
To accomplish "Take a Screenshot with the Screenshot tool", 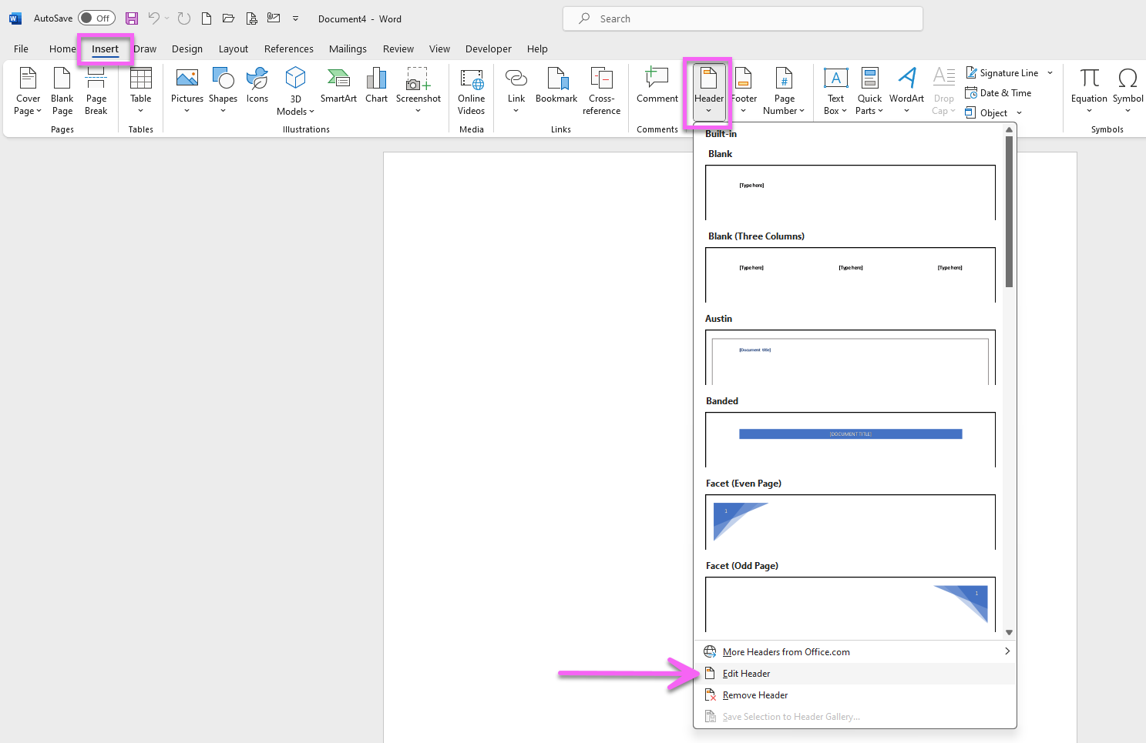I will tap(418, 90).
